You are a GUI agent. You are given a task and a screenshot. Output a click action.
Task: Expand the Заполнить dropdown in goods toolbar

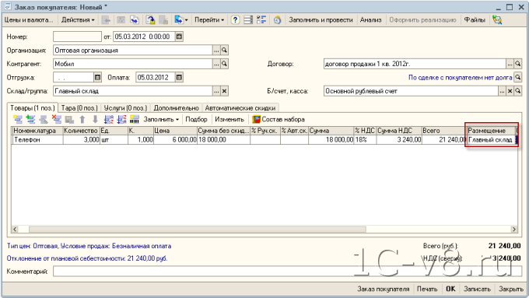pyautogui.click(x=161, y=119)
